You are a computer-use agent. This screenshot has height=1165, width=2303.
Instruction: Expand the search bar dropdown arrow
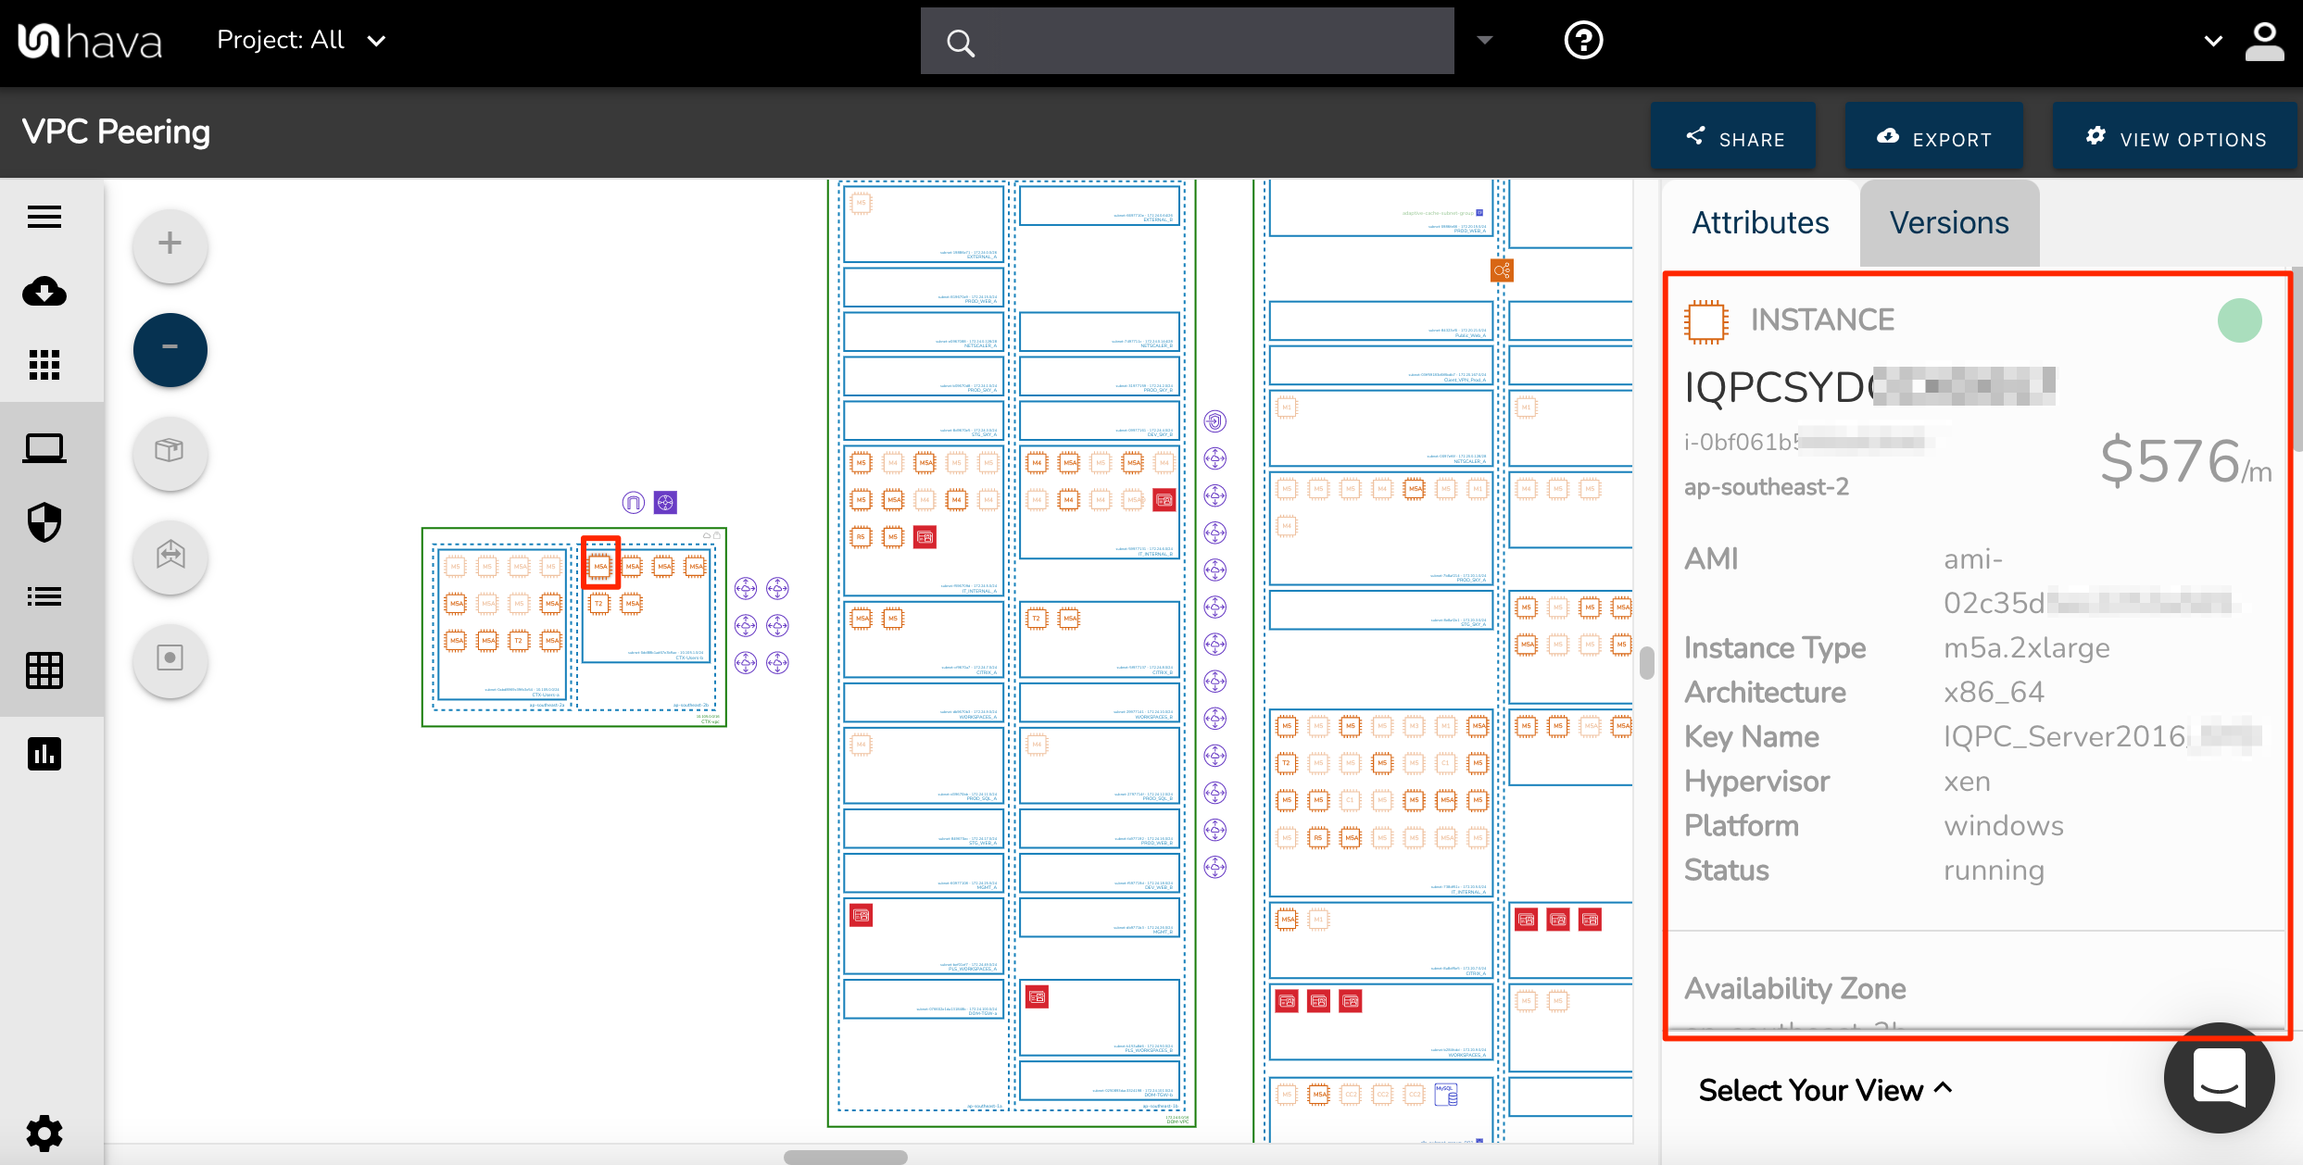[1484, 40]
